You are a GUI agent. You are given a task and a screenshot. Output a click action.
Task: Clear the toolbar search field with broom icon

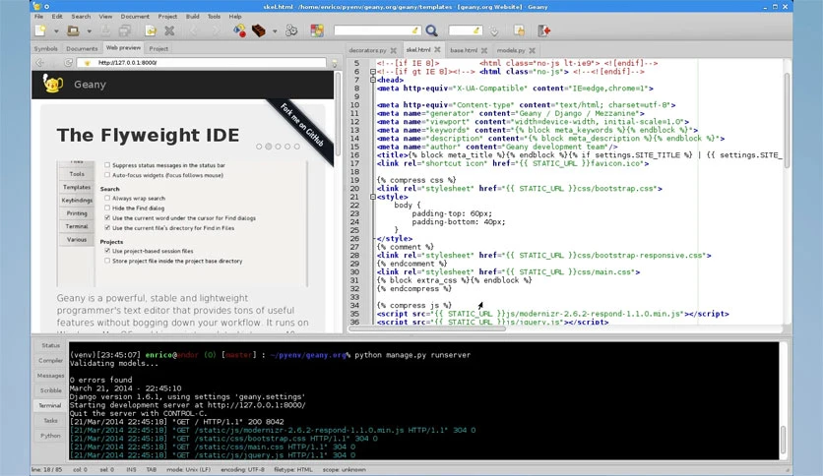click(x=415, y=30)
